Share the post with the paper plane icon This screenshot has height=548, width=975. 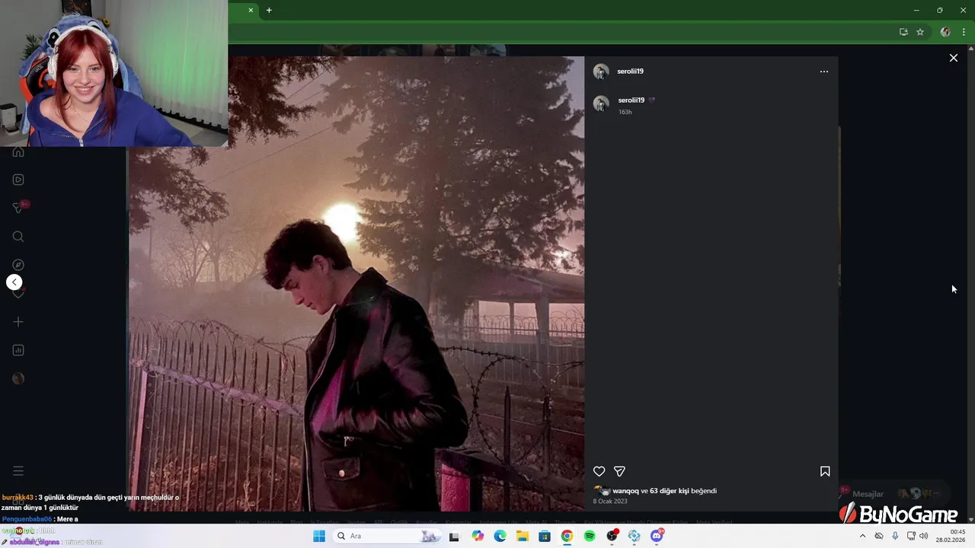pyautogui.click(x=619, y=471)
